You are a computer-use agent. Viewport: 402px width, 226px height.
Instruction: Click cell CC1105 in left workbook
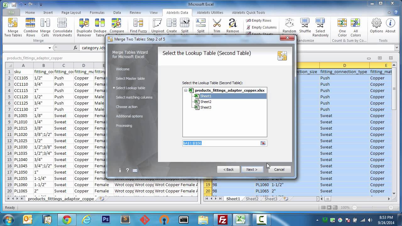click(23, 78)
